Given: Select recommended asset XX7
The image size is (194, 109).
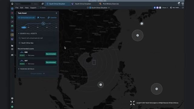Looking at the screenshot, I should (37, 62).
